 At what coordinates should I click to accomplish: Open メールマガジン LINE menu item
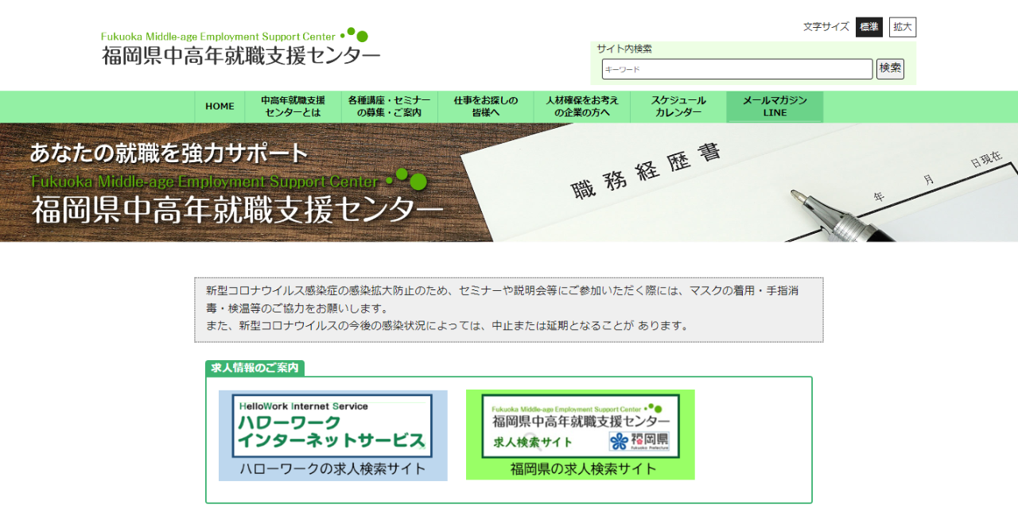tap(775, 107)
